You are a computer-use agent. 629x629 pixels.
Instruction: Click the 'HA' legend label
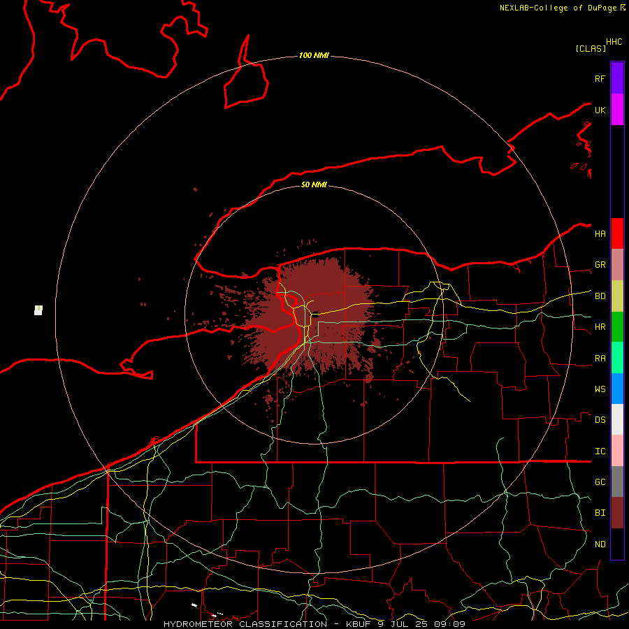(x=600, y=234)
